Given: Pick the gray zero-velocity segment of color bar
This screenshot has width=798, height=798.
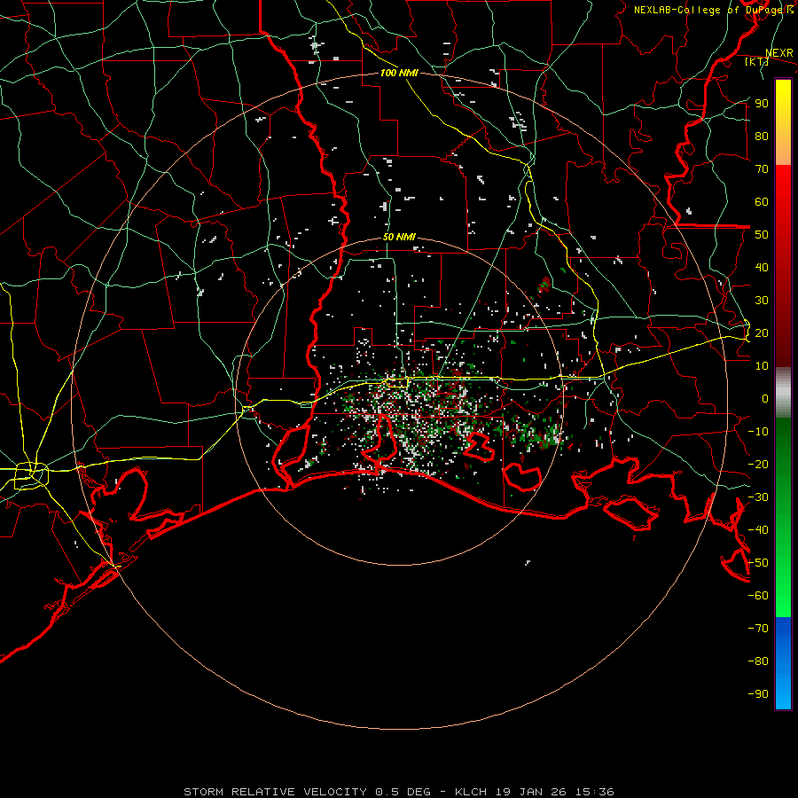Looking at the screenshot, I should click(783, 393).
